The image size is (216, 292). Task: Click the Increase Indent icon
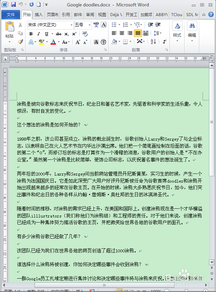(x=158, y=25)
